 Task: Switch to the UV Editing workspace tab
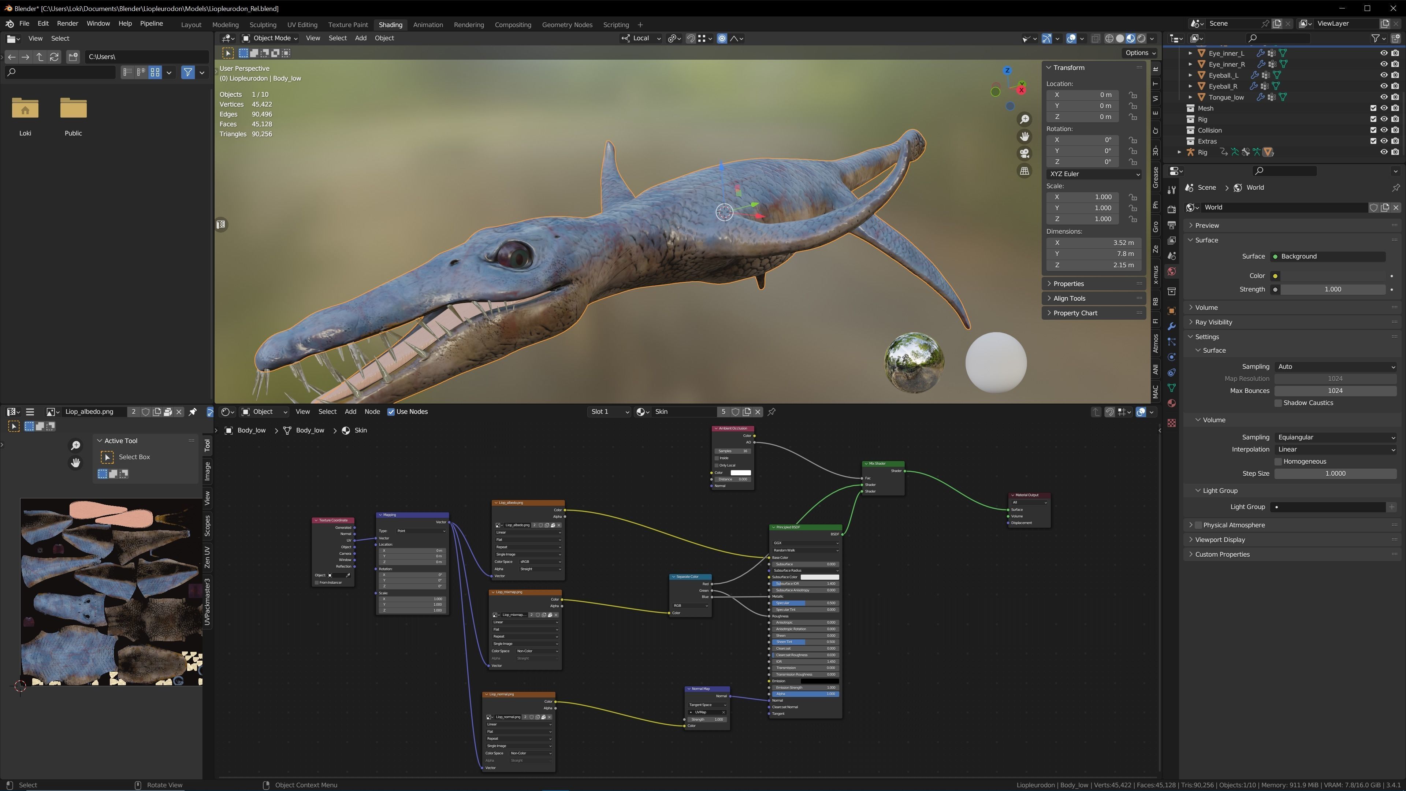(302, 25)
